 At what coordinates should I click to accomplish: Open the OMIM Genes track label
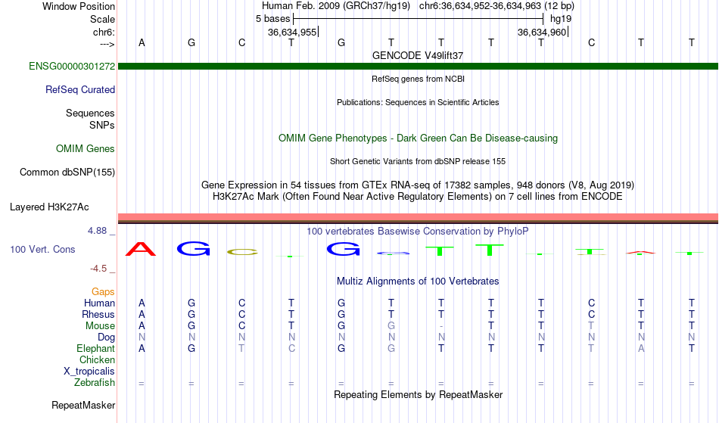tap(86, 148)
